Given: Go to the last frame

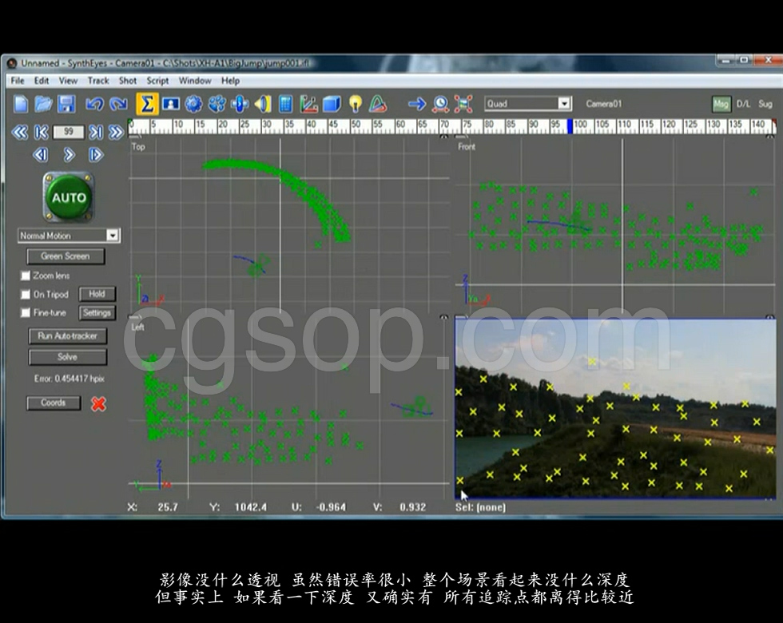Looking at the screenshot, I should [96, 133].
